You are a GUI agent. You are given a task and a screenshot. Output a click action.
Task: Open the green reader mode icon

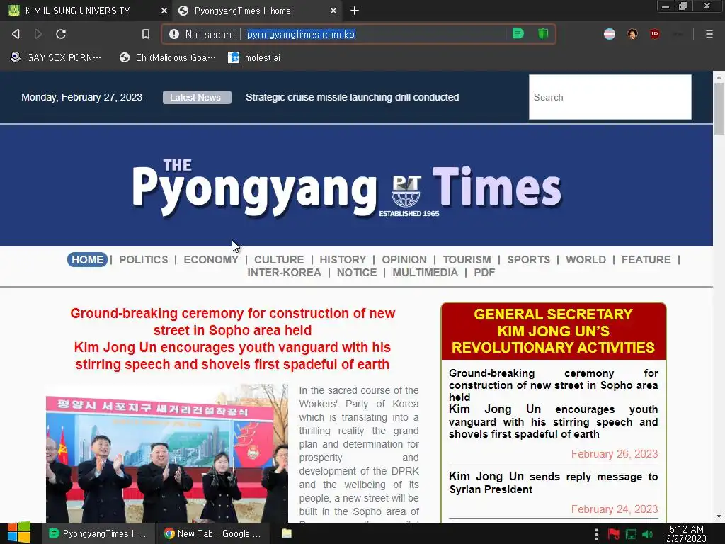518,34
